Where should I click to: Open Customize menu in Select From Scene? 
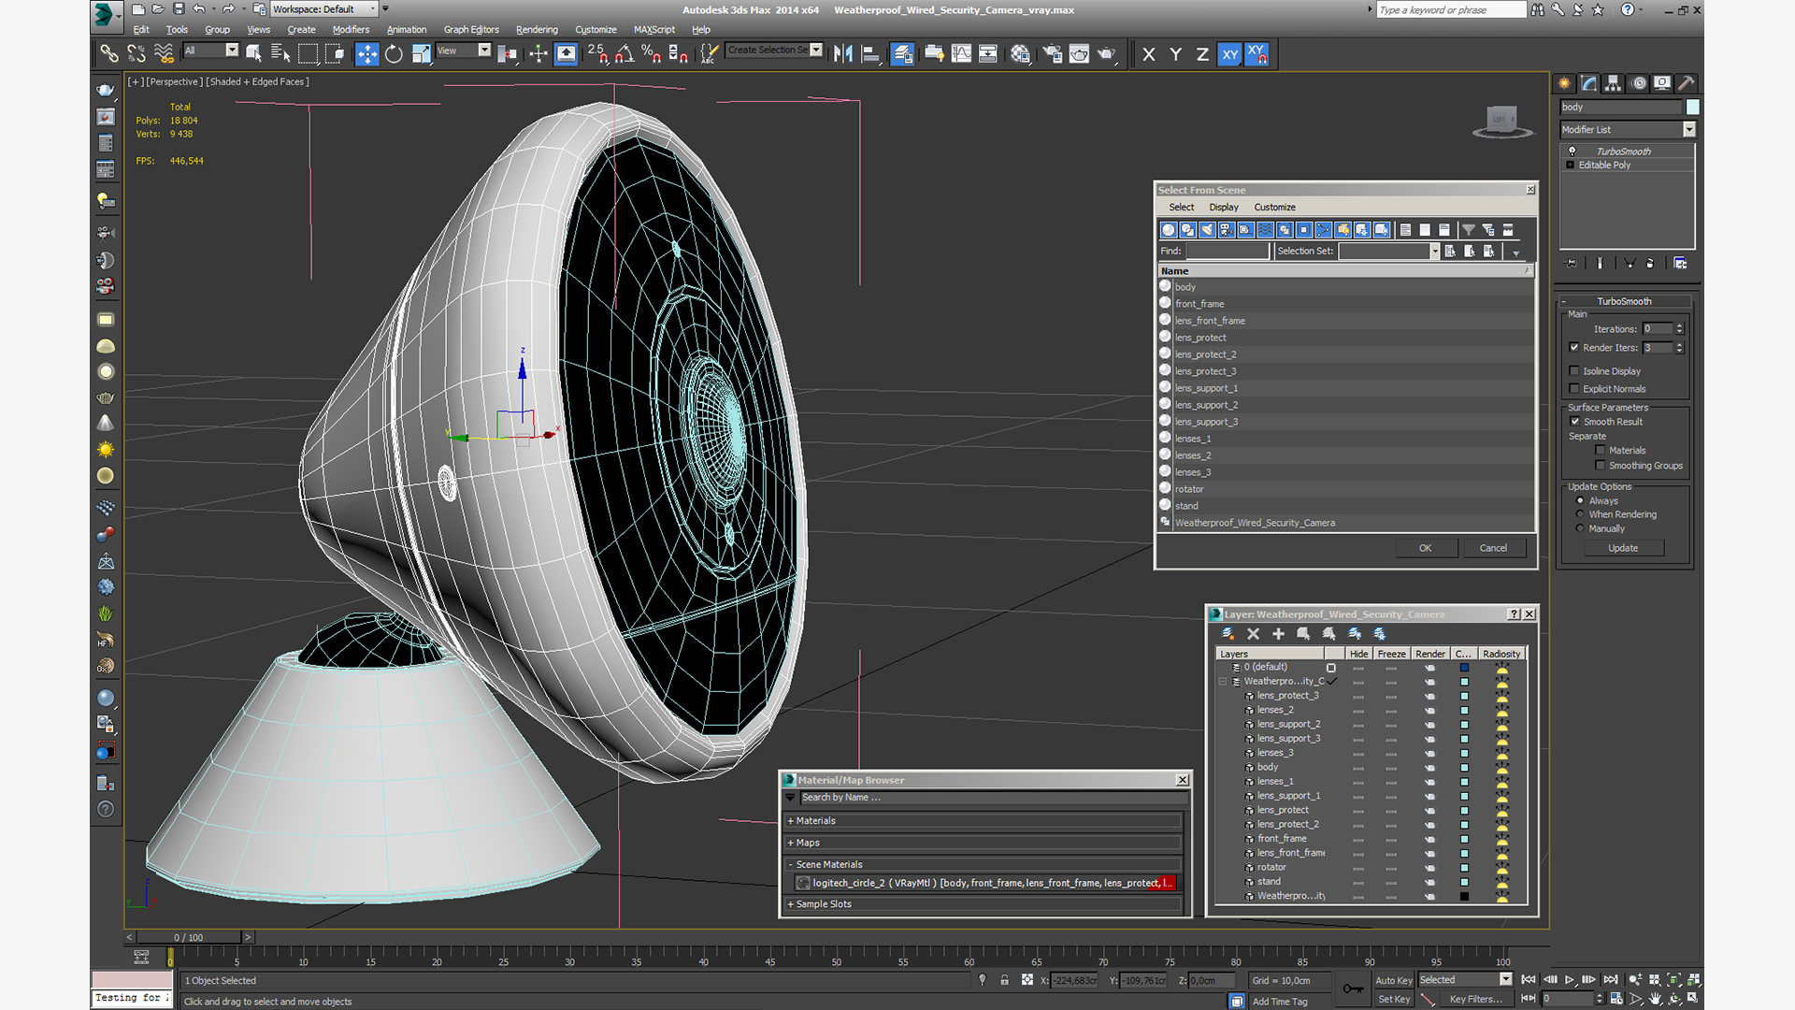coord(1274,208)
